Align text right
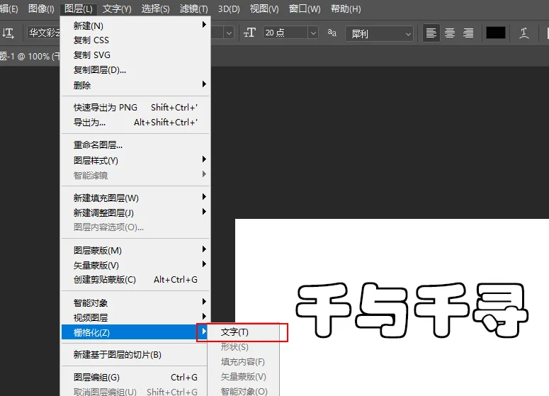Viewport: 549px width, 396px height. point(468,33)
